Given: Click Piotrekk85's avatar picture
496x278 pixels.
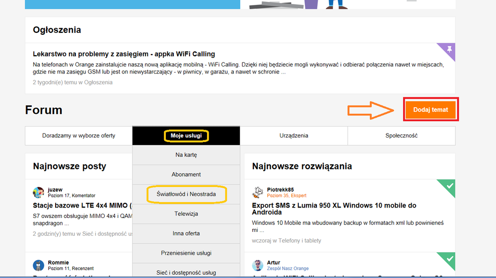Looking at the screenshot, I should coord(258,193).
